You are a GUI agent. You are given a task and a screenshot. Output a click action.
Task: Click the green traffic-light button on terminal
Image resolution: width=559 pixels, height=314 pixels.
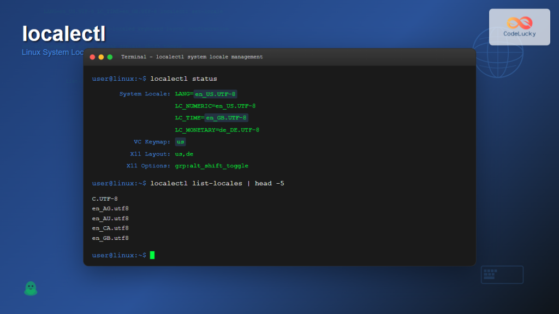click(x=109, y=56)
